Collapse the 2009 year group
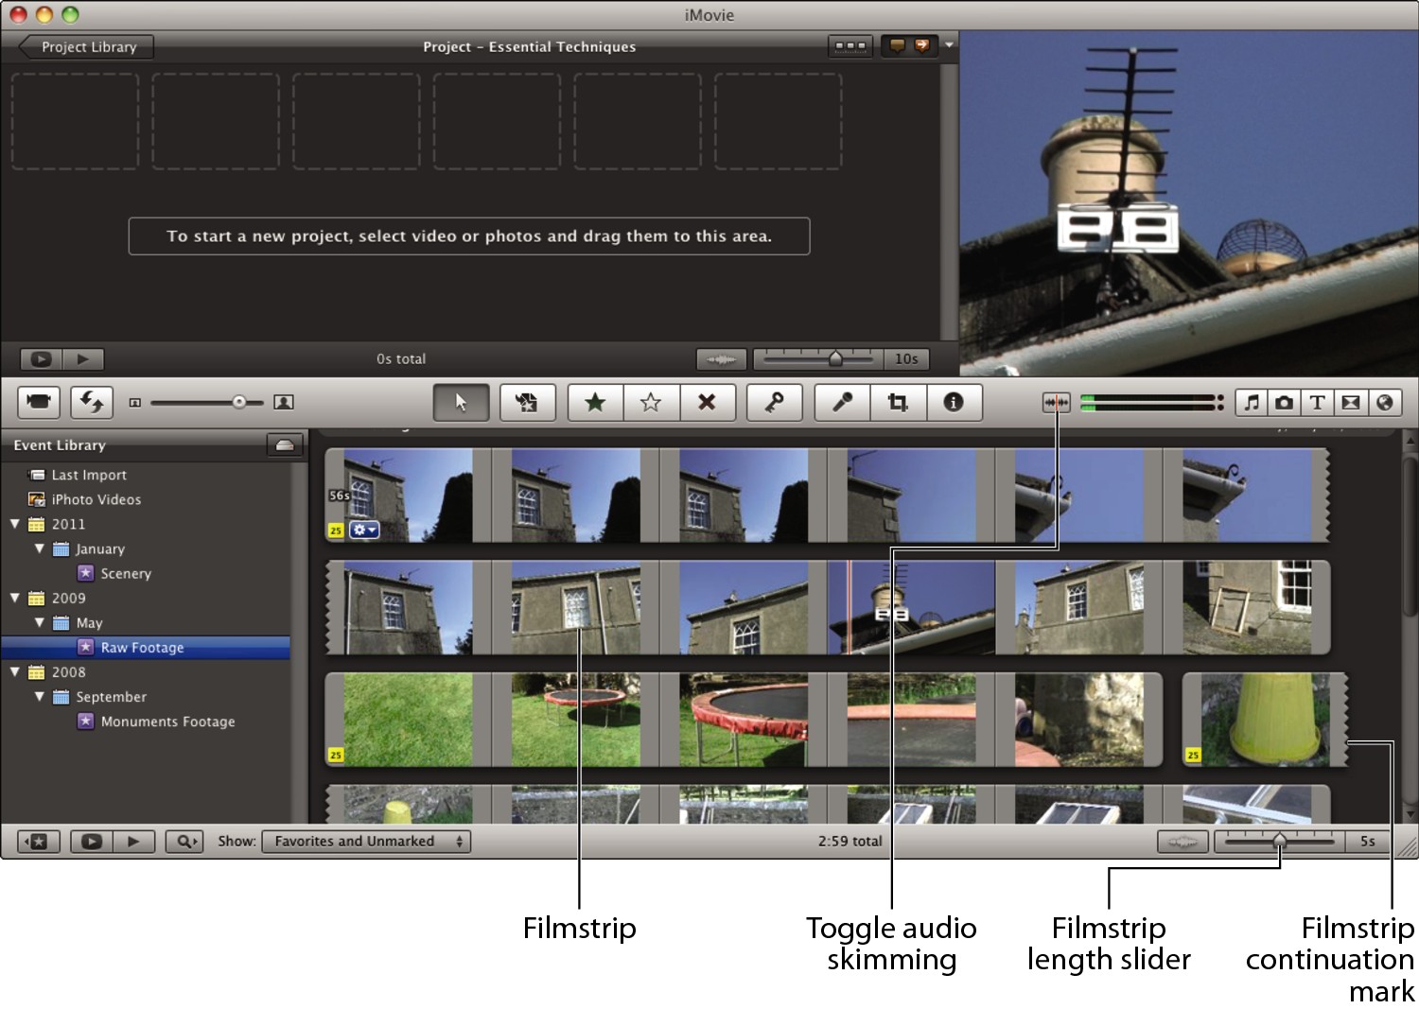 tap(15, 598)
